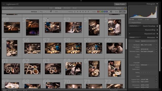Click the plus icon to add keyword
This screenshot has height=91, width=162.
130,34
